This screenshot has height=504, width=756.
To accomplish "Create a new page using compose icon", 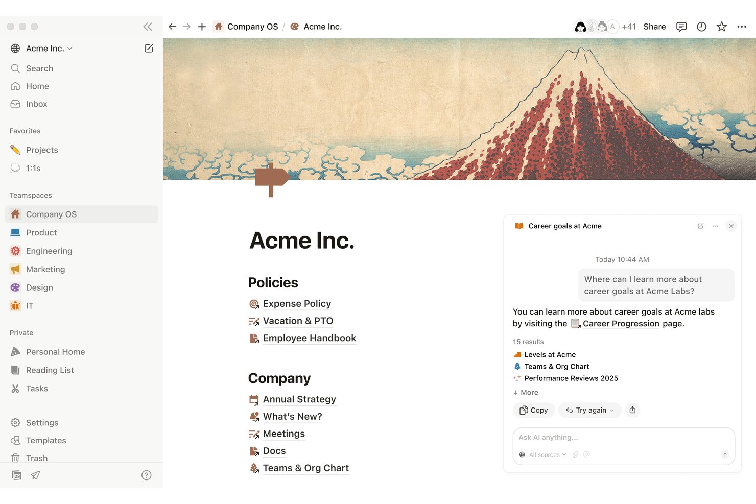I will tap(149, 49).
